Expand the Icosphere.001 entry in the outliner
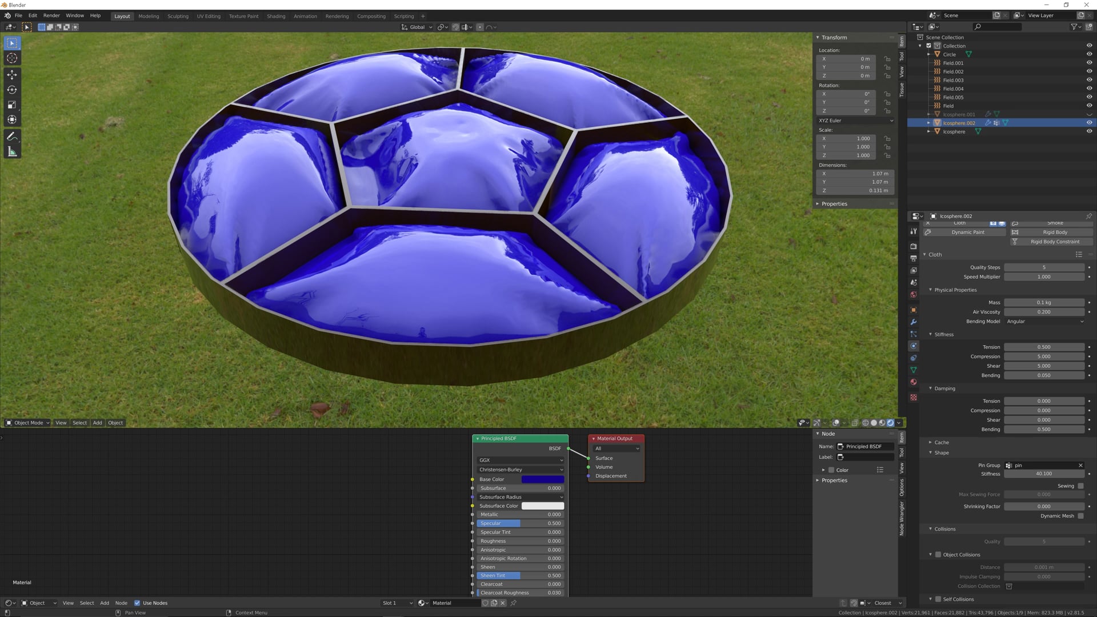1097x617 pixels. pyautogui.click(x=929, y=114)
